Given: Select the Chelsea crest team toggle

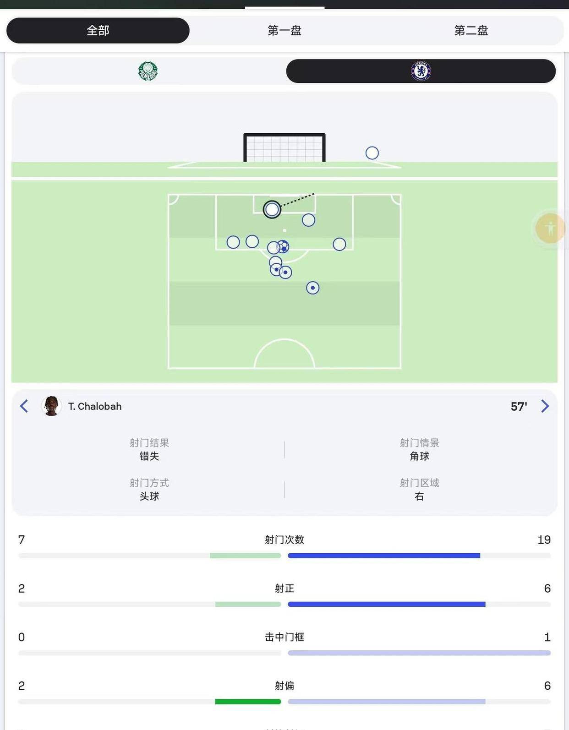Looking at the screenshot, I should [421, 71].
